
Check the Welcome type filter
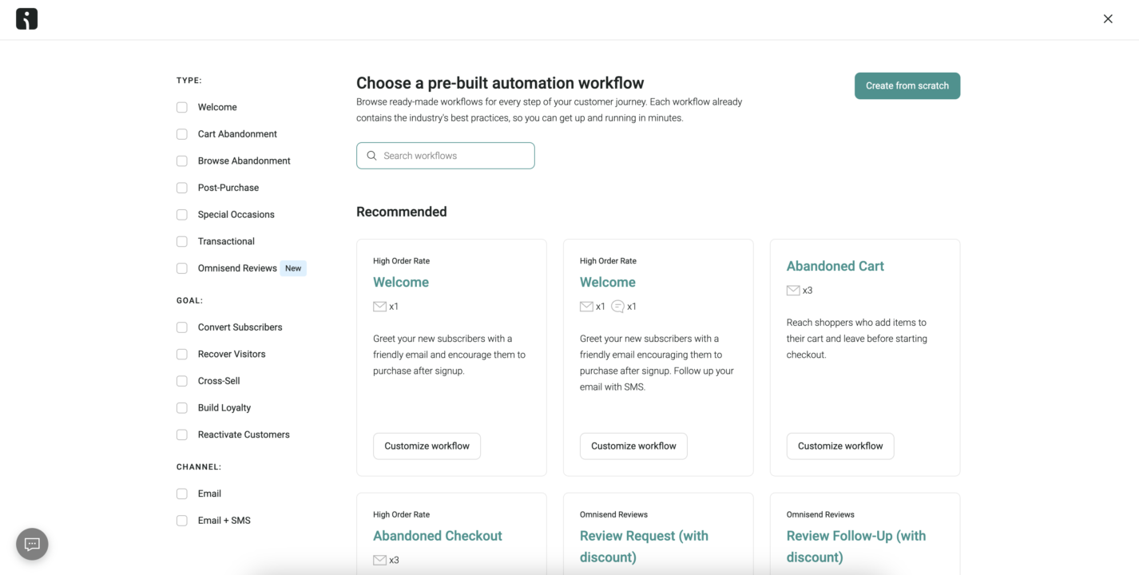click(182, 107)
